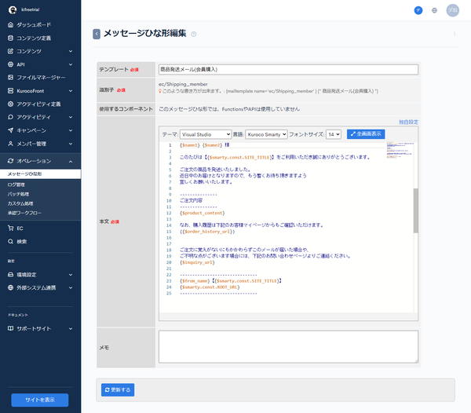Open the 言語 Kuroco Smarty dropdown

(x=266, y=134)
